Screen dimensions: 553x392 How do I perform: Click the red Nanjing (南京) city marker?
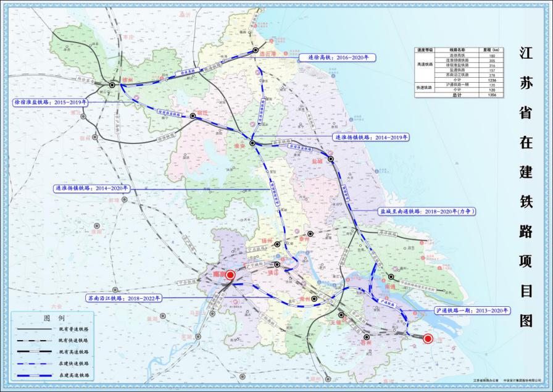[x=230, y=275]
